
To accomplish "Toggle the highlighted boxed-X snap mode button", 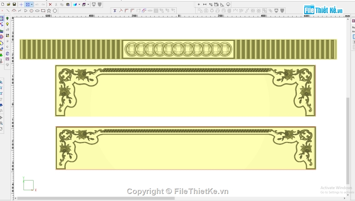I will click(28, 4).
